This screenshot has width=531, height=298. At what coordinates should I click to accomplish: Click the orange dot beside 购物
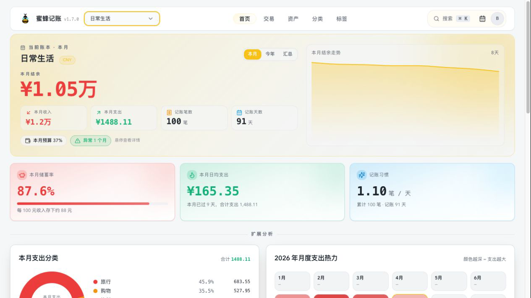point(95,291)
